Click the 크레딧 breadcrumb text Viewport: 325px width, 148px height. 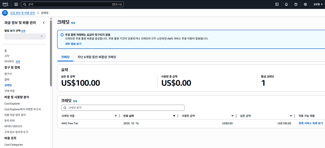tap(44, 13)
